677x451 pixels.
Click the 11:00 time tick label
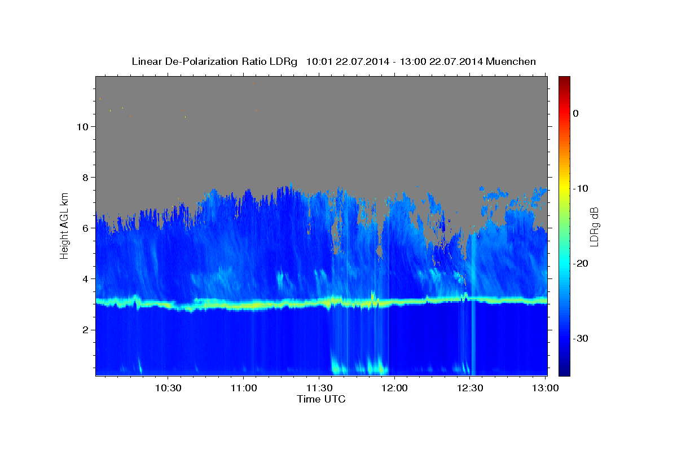244,388
